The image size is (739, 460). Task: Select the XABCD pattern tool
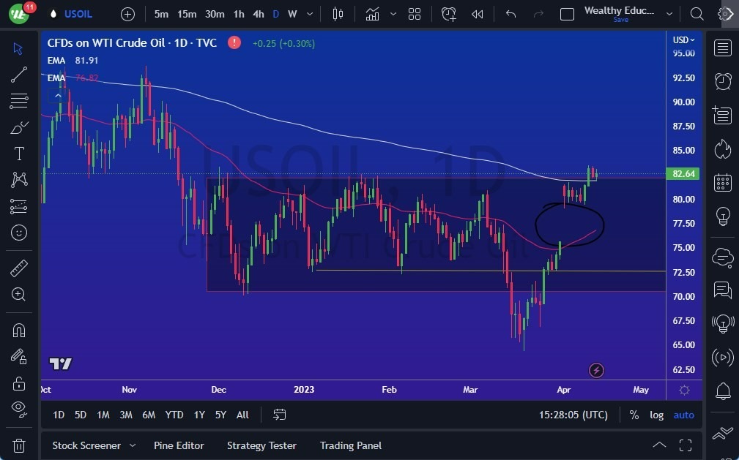18,180
